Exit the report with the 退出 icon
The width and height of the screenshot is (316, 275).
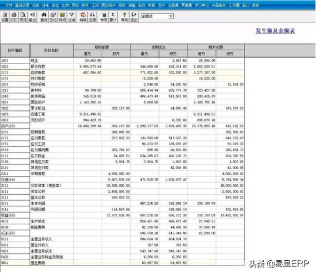[x=134, y=16]
